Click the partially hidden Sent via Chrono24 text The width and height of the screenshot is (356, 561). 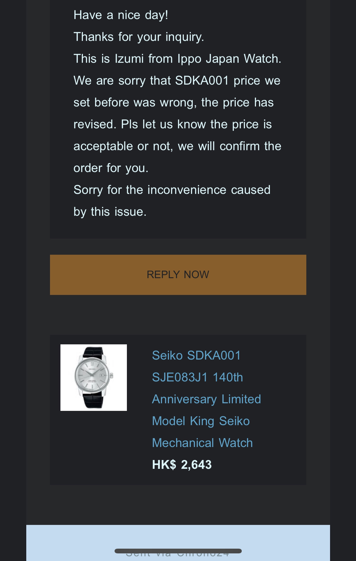(178, 554)
